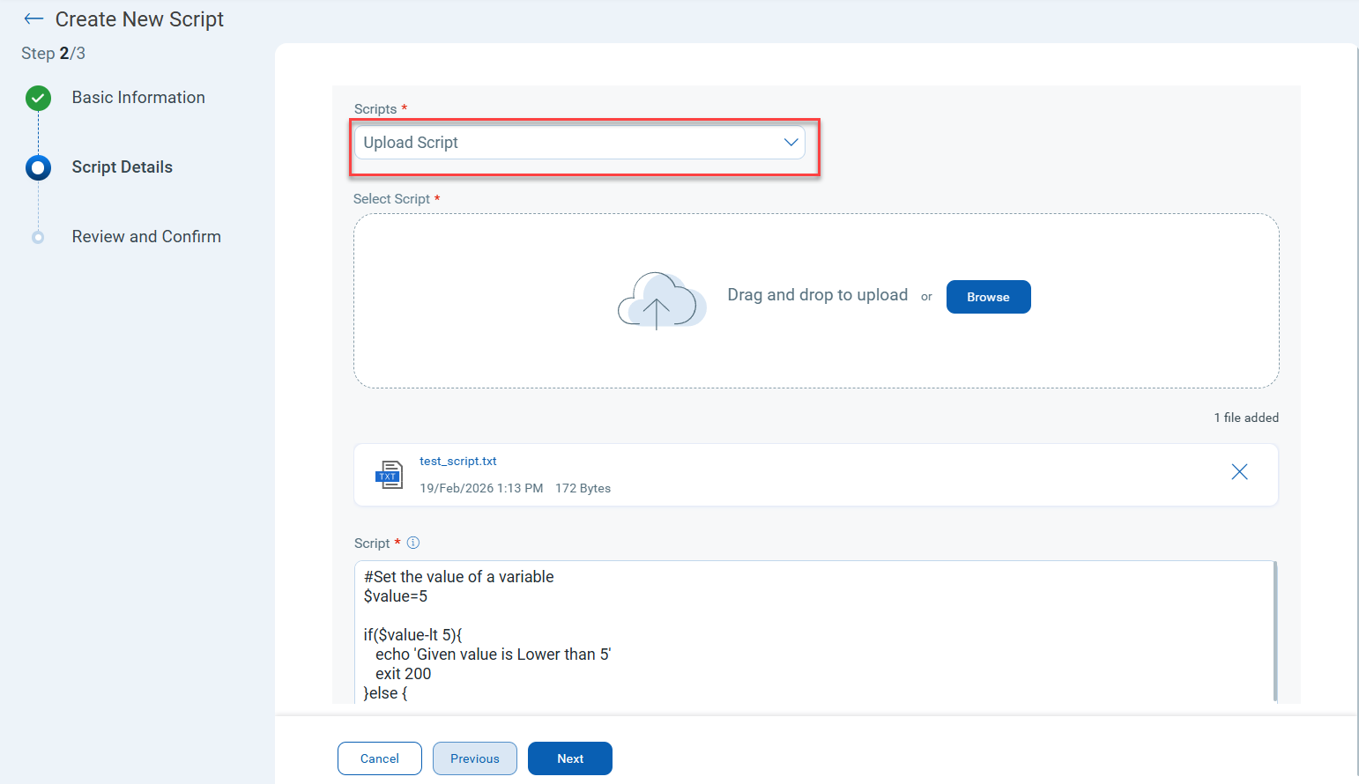The height and width of the screenshot is (784, 1359).
Task: Open the Review and Confirm step
Action: pyautogui.click(x=146, y=237)
